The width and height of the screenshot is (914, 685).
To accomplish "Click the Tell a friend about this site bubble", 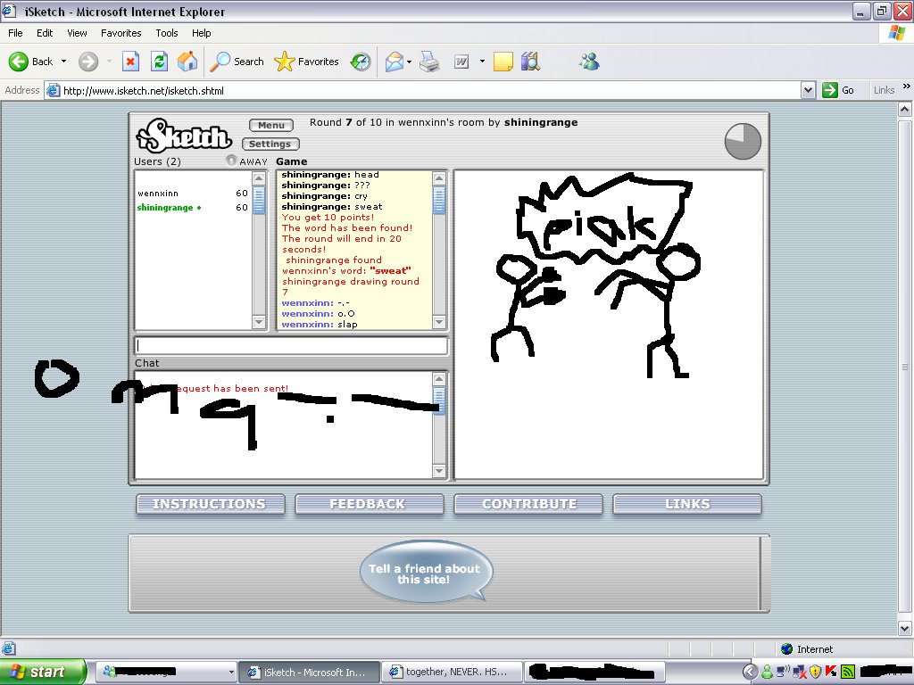I will [426, 572].
